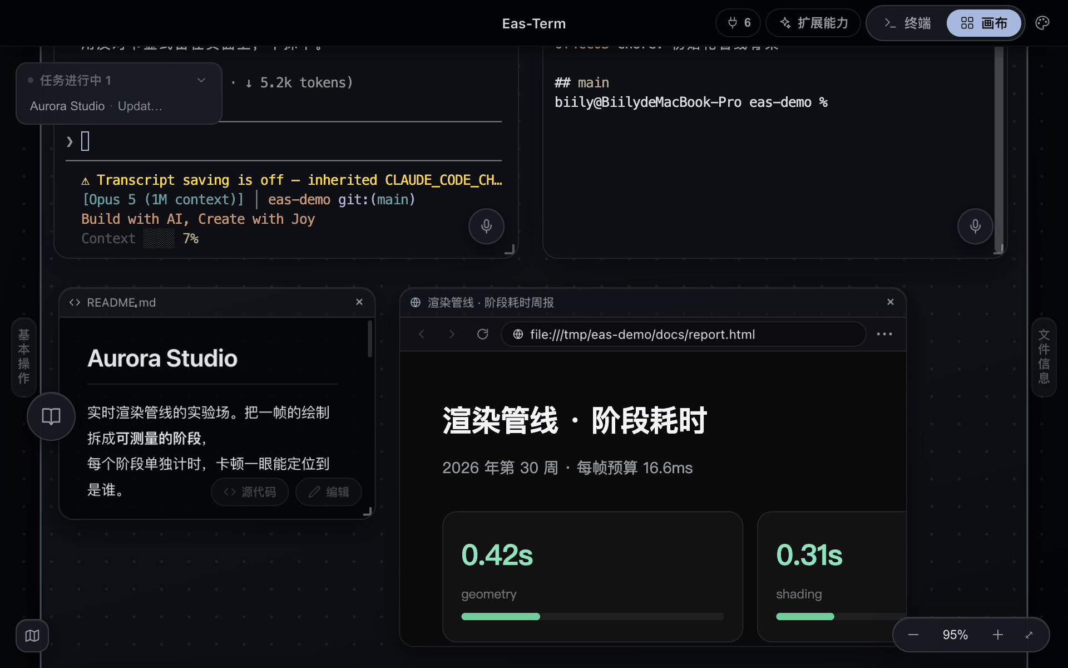This screenshot has width=1068, height=668.
Task: Switch to the 终端 terminal view
Action: 907,23
